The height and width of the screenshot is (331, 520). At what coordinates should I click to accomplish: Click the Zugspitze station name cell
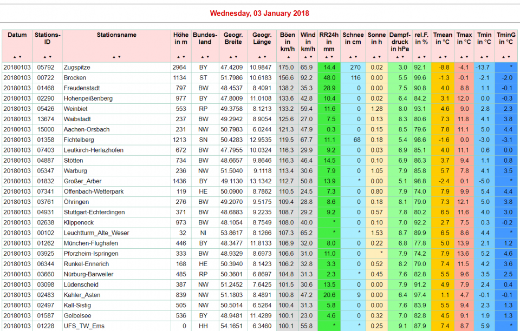coord(77,68)
